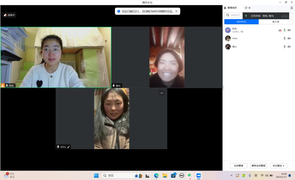This screenshot has width=295, height=180.
Task: Select the 会议中(3) tab
Action: 241,22
